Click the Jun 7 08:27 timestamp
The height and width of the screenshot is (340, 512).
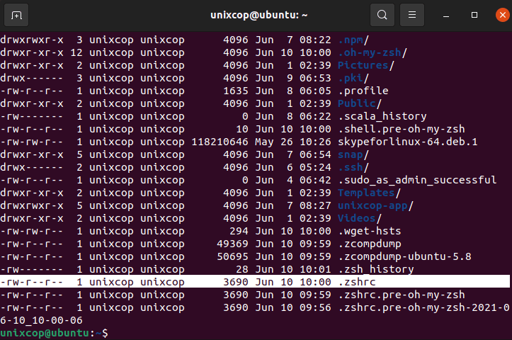(x=293, y=205)
